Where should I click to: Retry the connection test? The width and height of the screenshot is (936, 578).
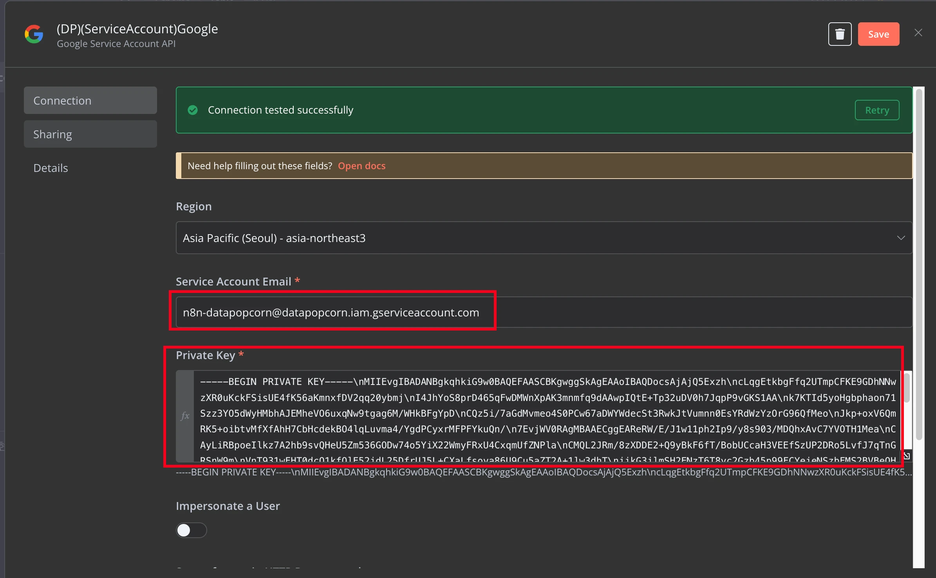tap(877, 110)
